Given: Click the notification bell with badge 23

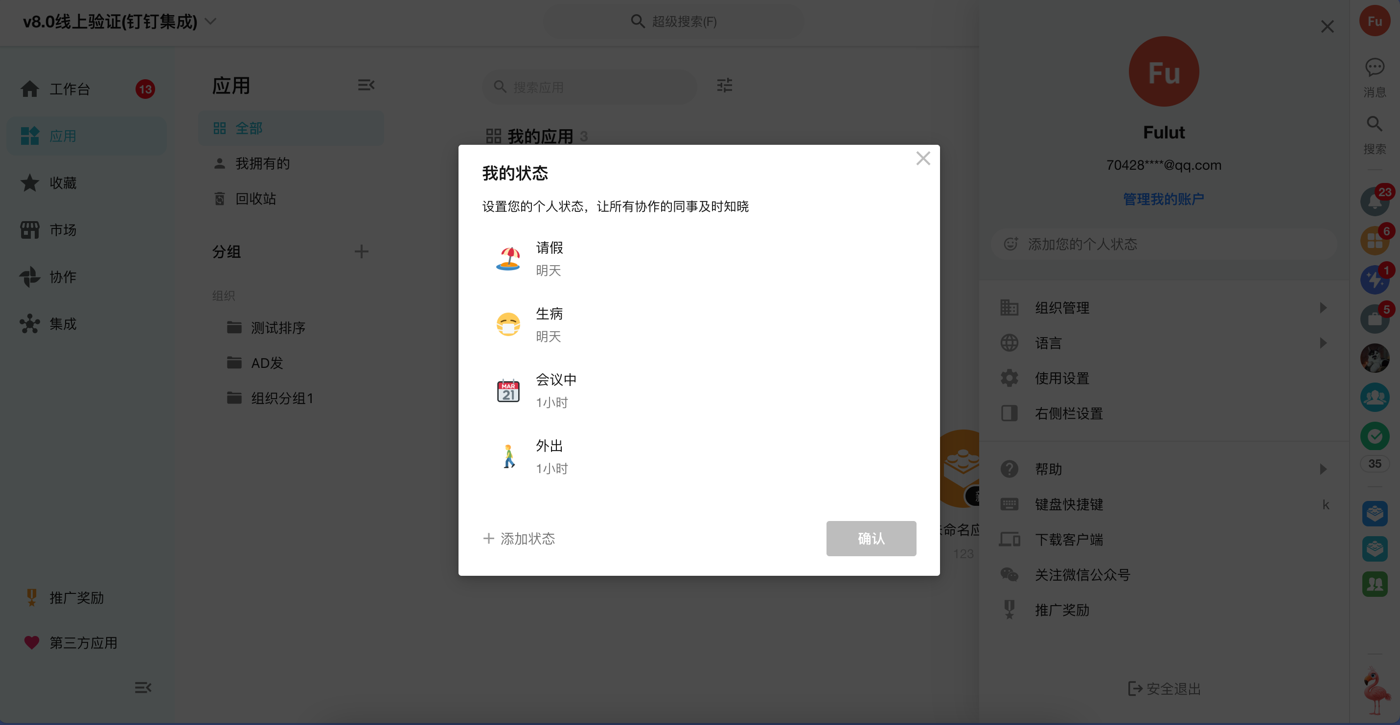Looking at the screenshot, I should coord(1374,201).
